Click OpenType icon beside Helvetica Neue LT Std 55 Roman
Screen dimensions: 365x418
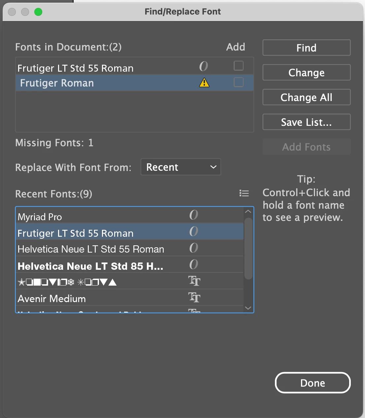point(194,248)
